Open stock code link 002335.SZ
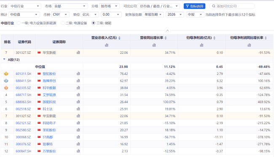Image resolution: width=274 pixels, height=157 pixels. point(23,88)
